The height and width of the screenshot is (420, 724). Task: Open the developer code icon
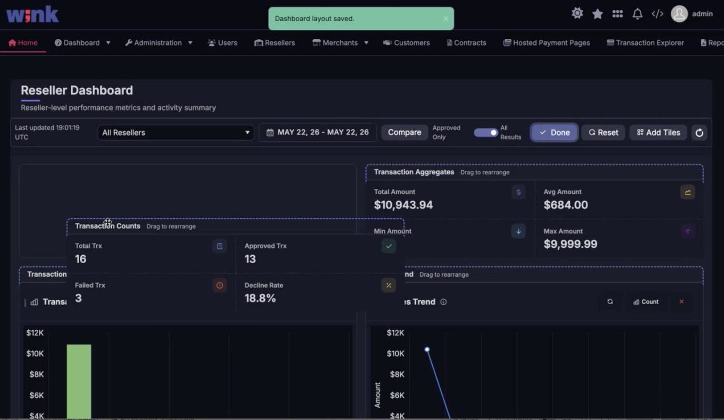[x=657, y=14]
